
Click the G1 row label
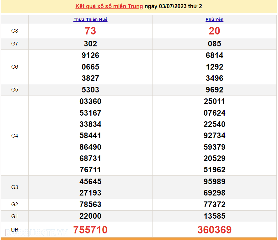pos(15,216)
